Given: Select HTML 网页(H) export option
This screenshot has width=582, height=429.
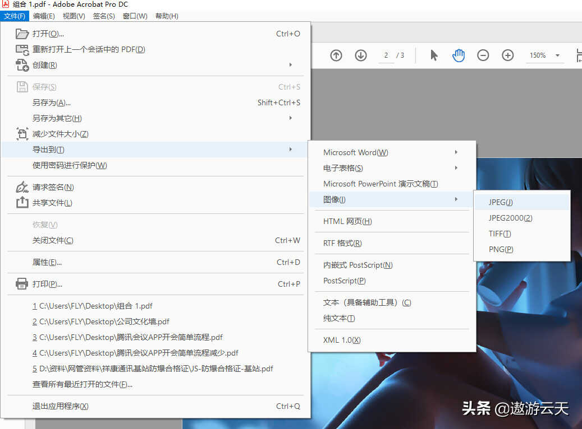Looking at the screenshot, I should coord(392,221).
